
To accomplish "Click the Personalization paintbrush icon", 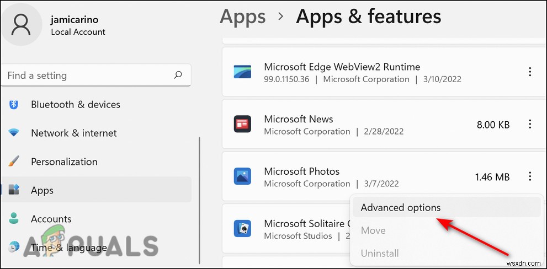I will [x=14, y=162].
